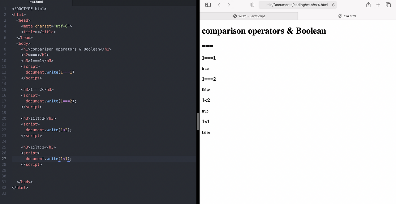Click the '===' heading on the page
Screen dimensions: 396x204
point(207,46)
